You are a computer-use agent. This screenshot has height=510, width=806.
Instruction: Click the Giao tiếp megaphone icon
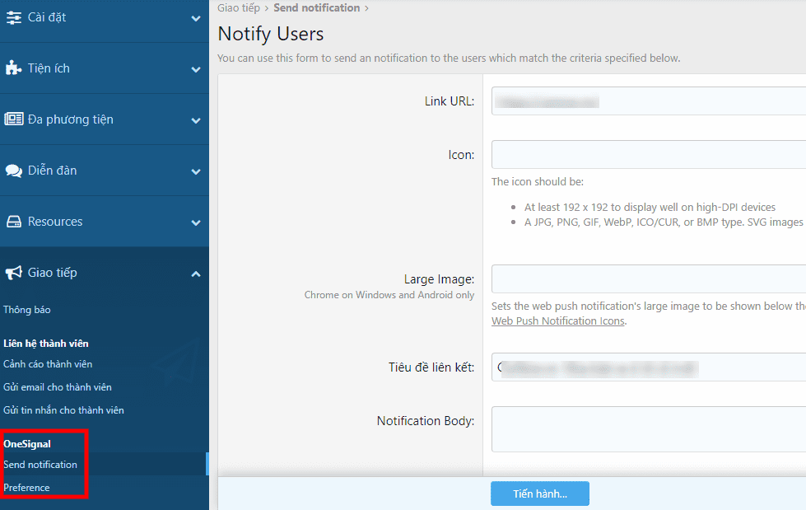click(14, 272)
